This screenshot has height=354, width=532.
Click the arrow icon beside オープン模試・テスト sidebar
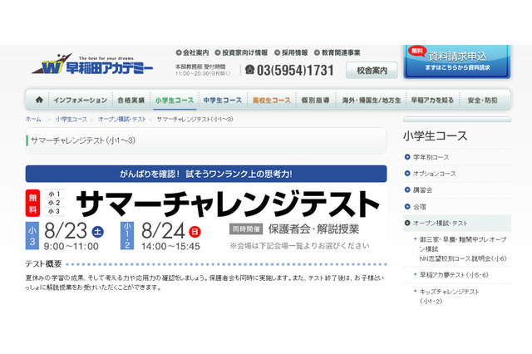click(x=407, y=223)
